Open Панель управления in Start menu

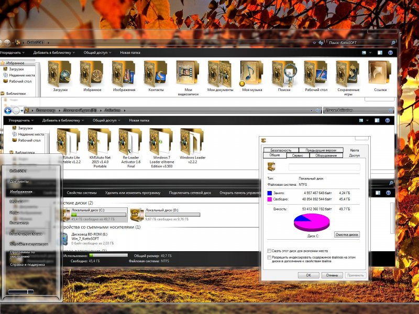pos(26,234)
